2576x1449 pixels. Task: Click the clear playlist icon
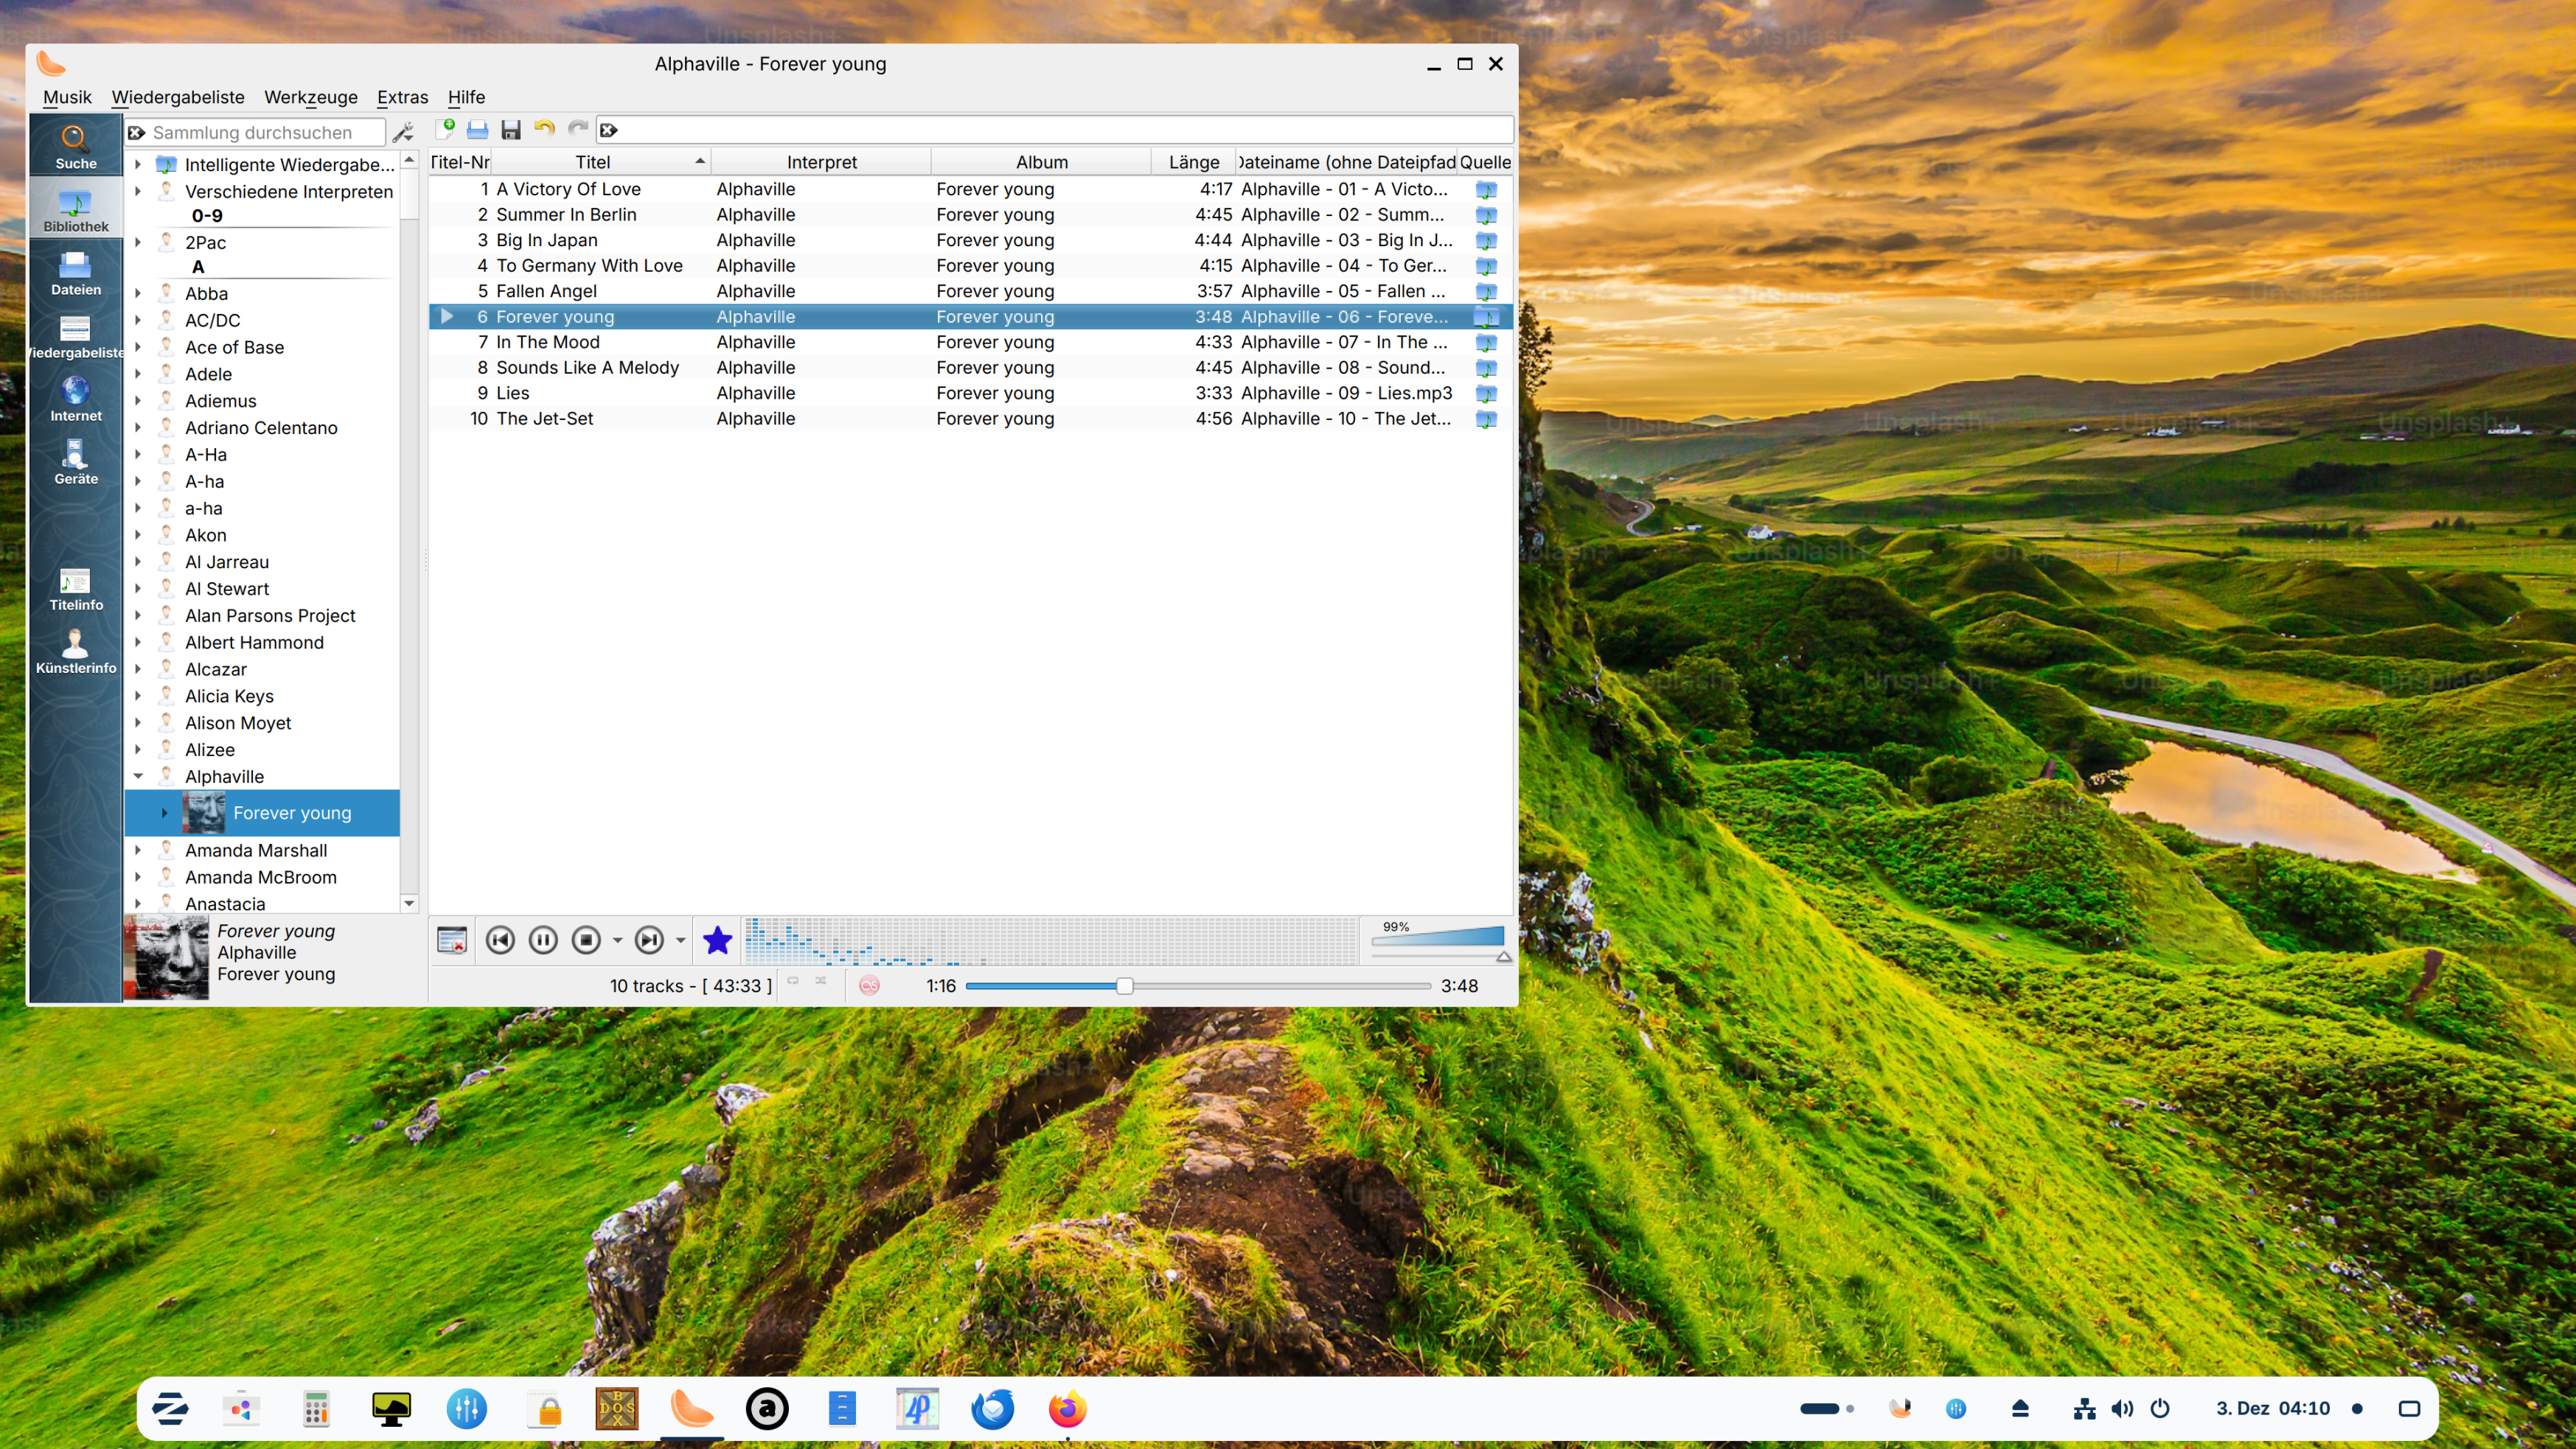coord(452,940)
